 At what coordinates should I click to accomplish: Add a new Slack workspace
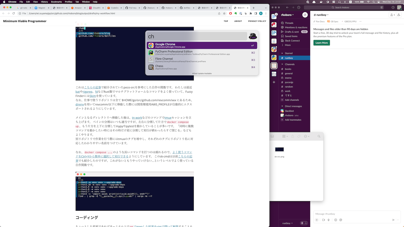[274, 82]
